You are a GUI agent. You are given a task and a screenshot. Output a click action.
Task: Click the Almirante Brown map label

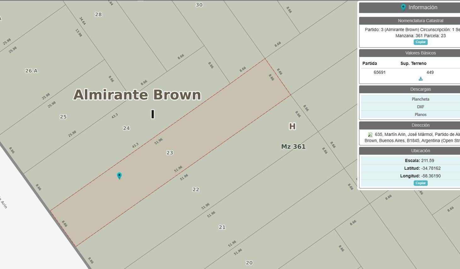coord(137,94)
